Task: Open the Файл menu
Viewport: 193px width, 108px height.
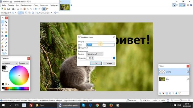Action: (x=4, y=5)
